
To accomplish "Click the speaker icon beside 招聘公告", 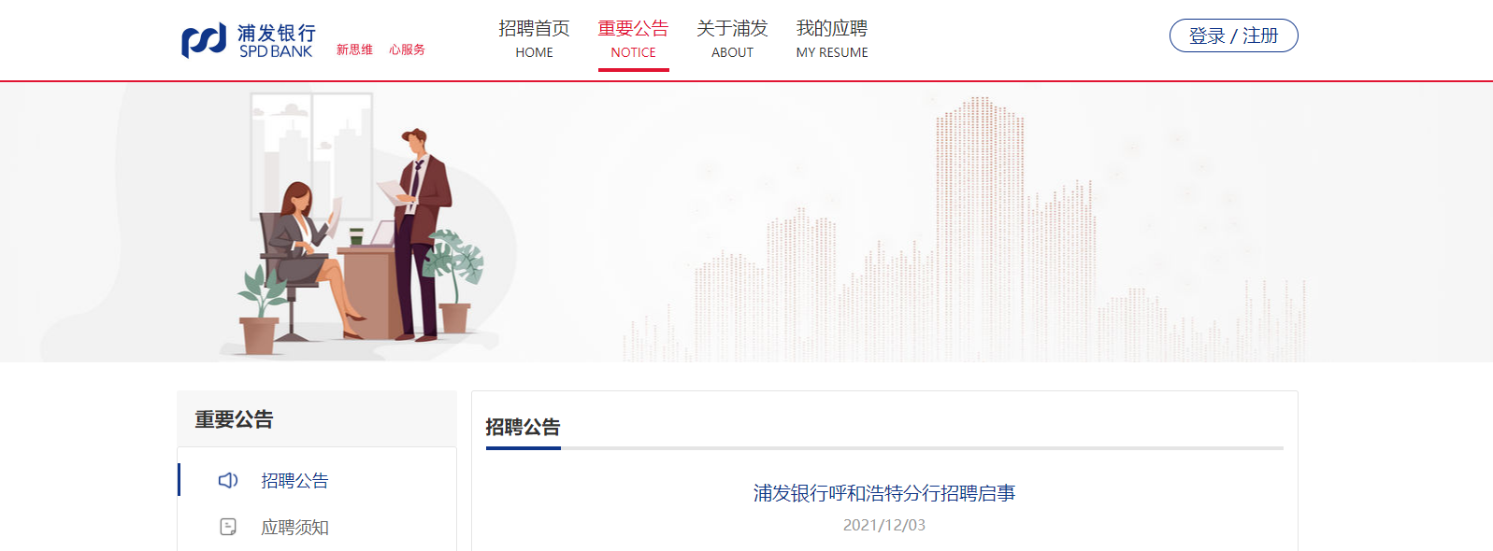I will pyautogui.click(x=228, y=480).
